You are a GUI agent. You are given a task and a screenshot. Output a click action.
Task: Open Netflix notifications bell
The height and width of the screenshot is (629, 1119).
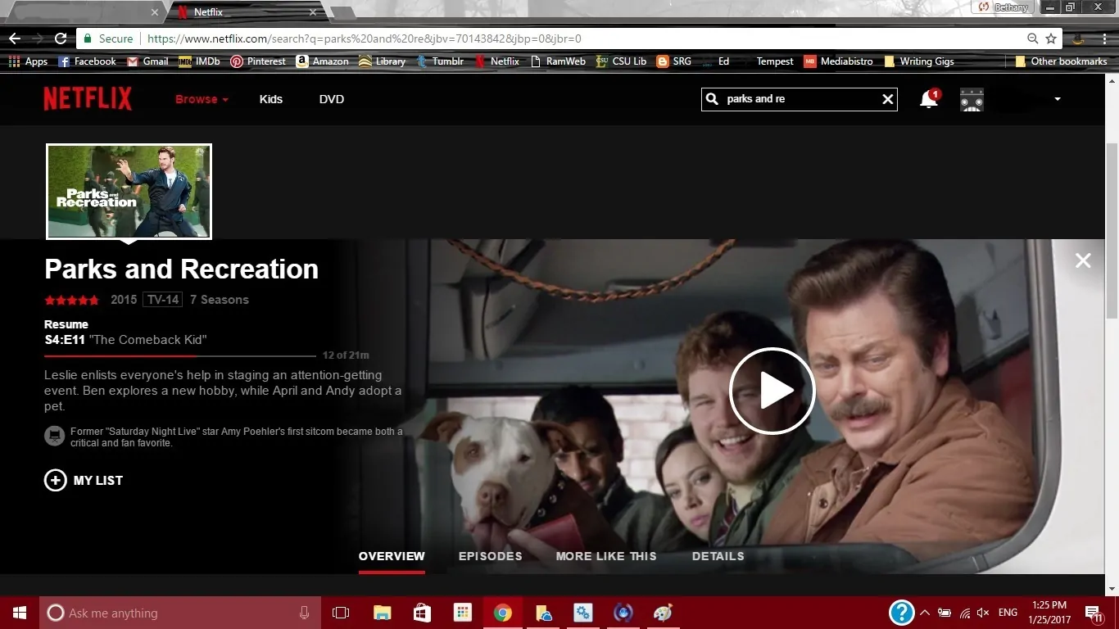coord(929,99)
